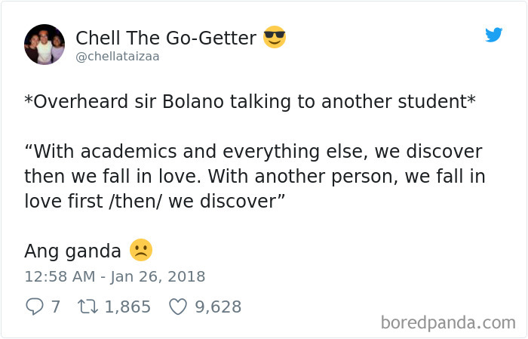This screenshot has height=339, width=528.
Task: Click the boredpanda.com watermark
Action: coord(448,323)
